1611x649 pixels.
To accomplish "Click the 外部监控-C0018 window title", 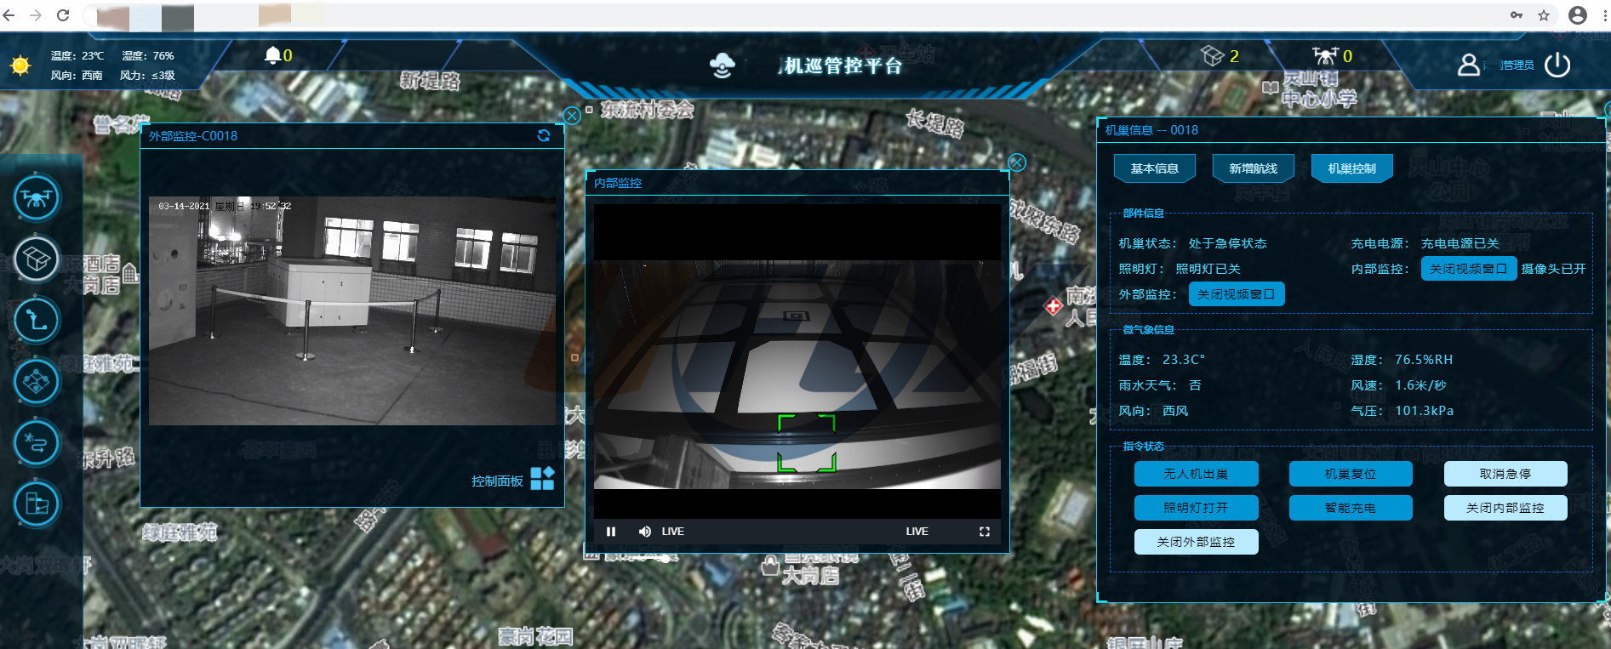I will (x=193, y=136).
